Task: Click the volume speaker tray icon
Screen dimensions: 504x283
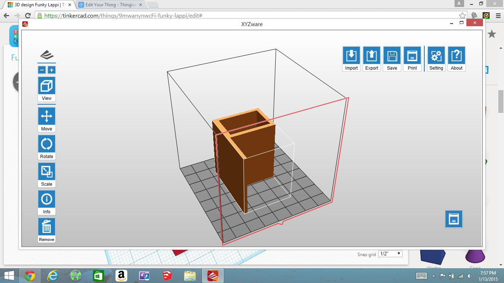Action: 469,276
